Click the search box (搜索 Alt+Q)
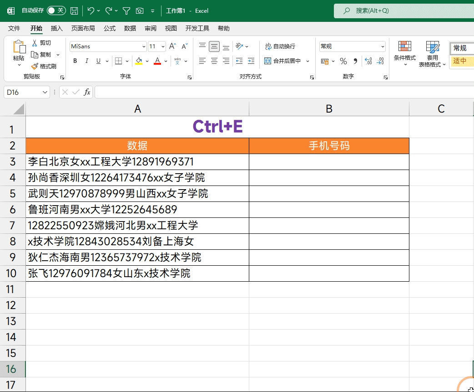The height and width of the screenshot is (392, 474). (404, 11)
